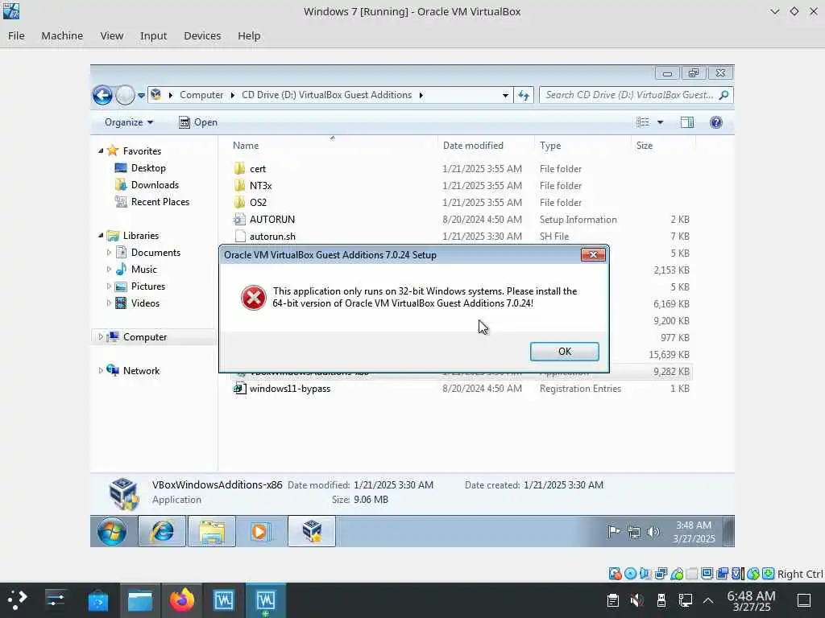Screen dimensions: 825x618
Task: Open Action Center flag in guest tray
Action: tap(613, 532)
